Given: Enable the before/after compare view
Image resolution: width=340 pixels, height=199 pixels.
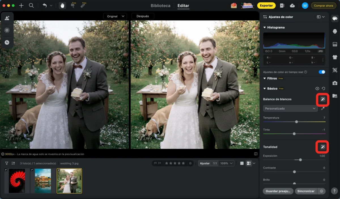Looking at the screenshot, I should (x=248, y=163).
